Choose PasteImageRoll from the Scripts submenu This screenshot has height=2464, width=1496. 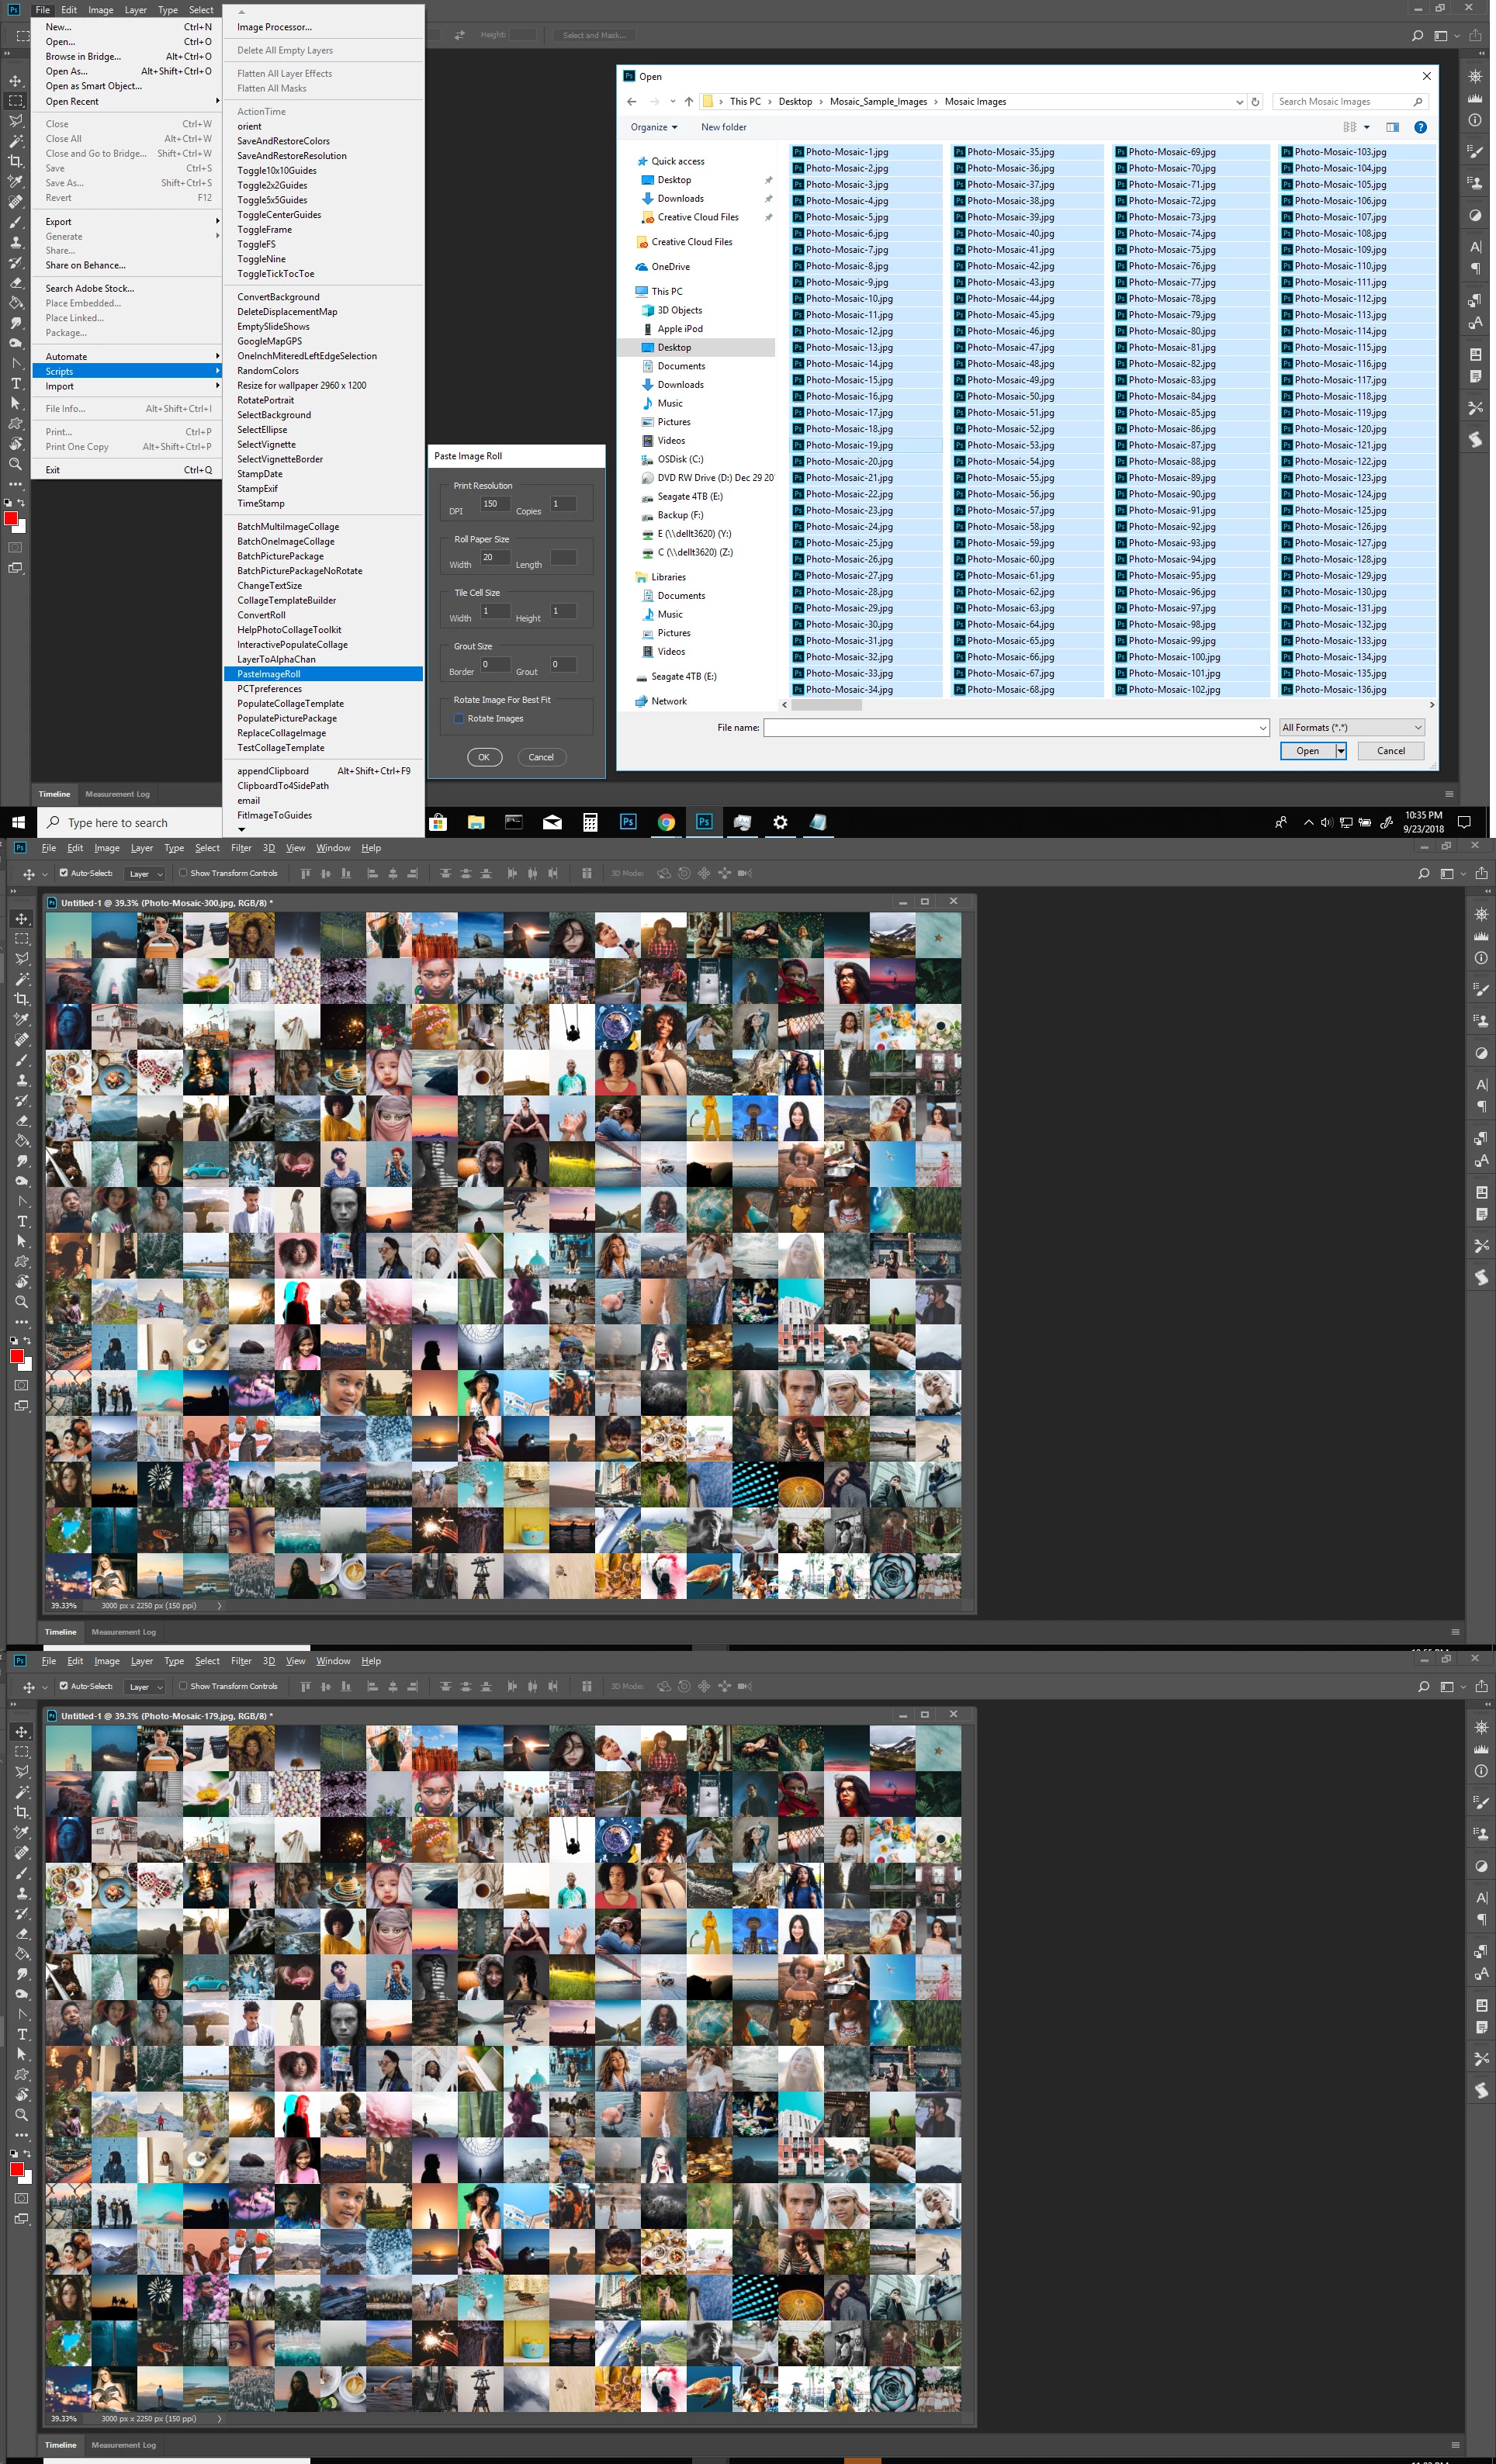point(269,674)
